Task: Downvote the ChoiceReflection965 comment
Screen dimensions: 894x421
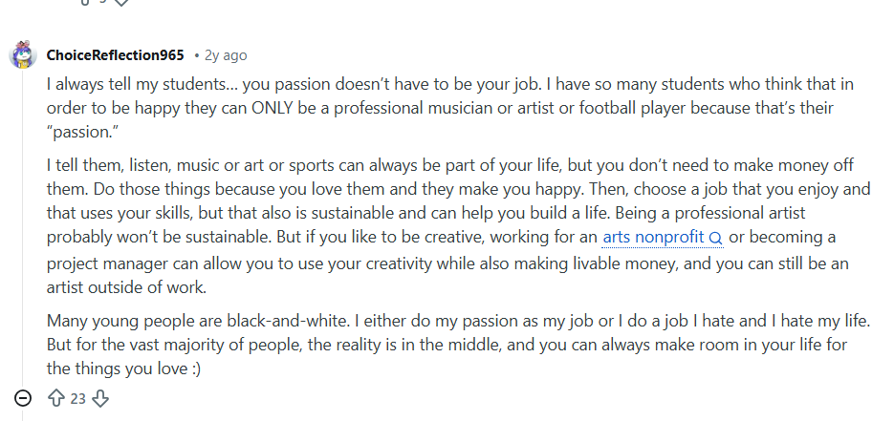Action: pyautogui.click(x=100, y=398)
